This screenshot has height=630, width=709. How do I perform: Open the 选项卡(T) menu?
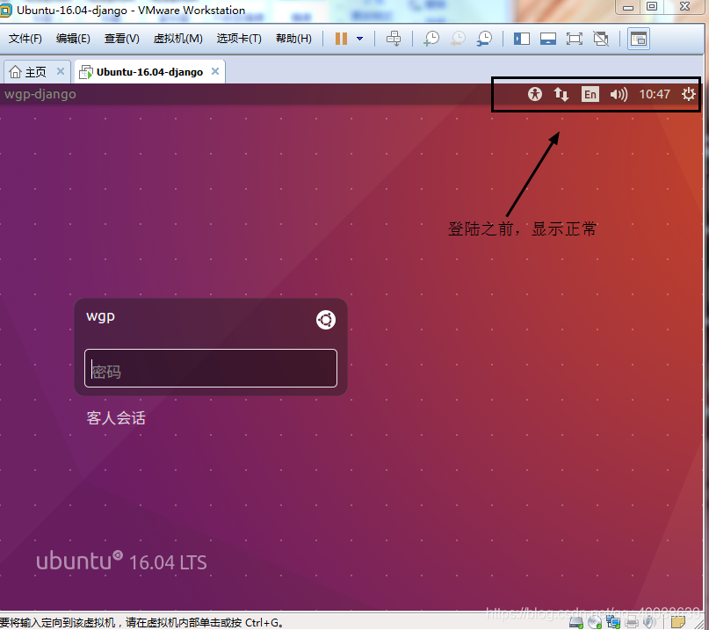pyautogui.click(x=239, y=39)
